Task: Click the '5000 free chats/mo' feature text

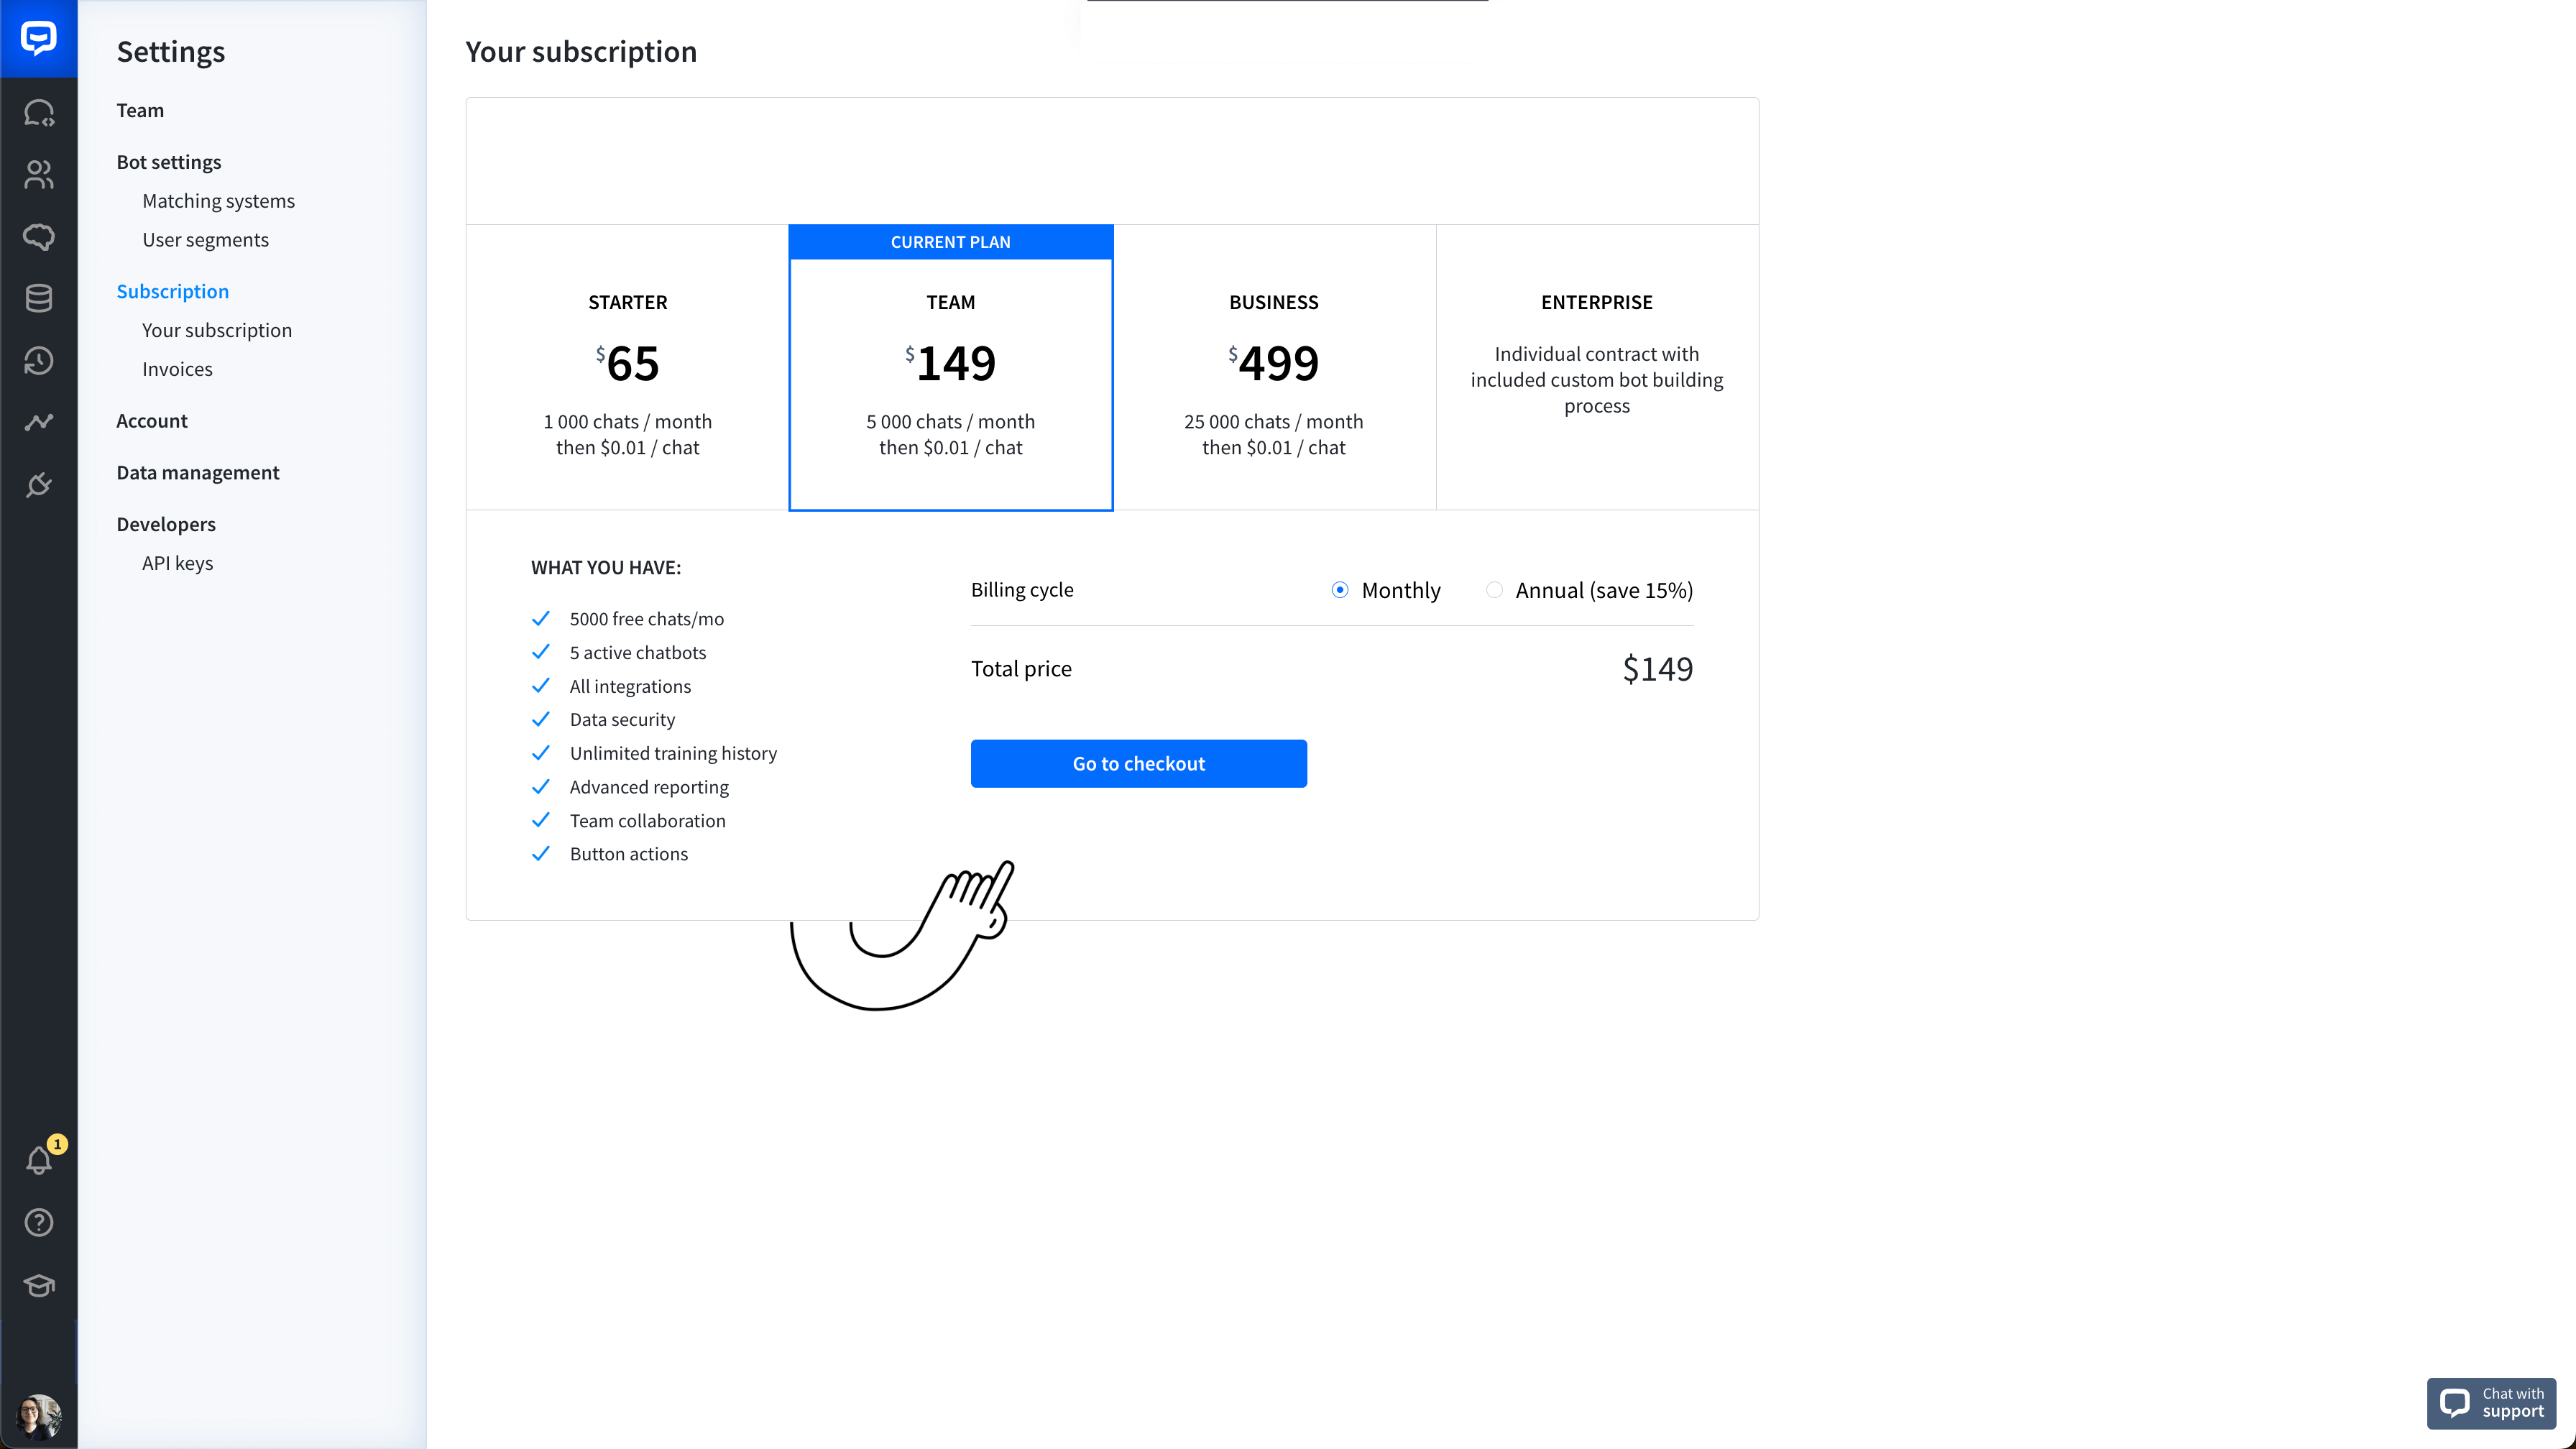Action: (646, 619)
